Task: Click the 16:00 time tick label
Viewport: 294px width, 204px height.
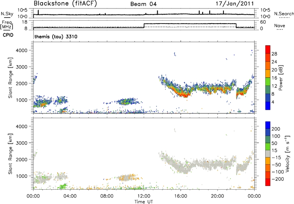Action: pyautogui.click(x=180, y=196)
